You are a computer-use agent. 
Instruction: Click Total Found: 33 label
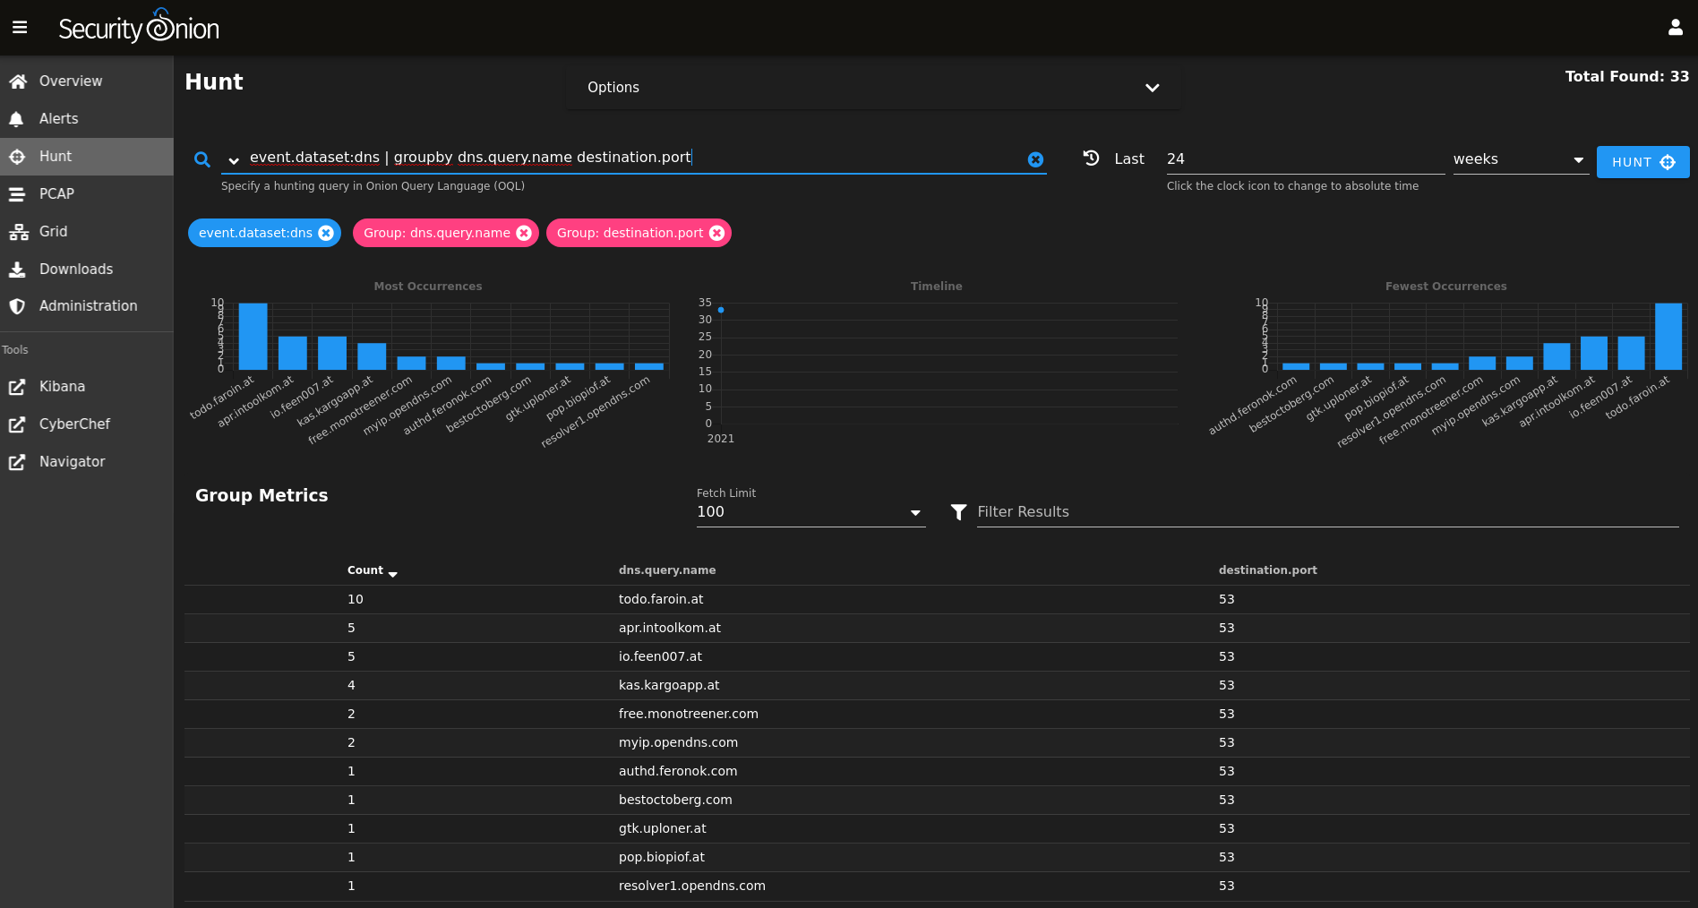click(x=1626, y=77)
